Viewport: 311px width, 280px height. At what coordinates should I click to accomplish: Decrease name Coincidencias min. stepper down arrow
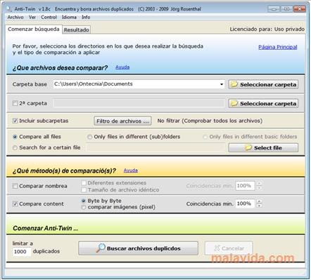click(x=259, y=188)
